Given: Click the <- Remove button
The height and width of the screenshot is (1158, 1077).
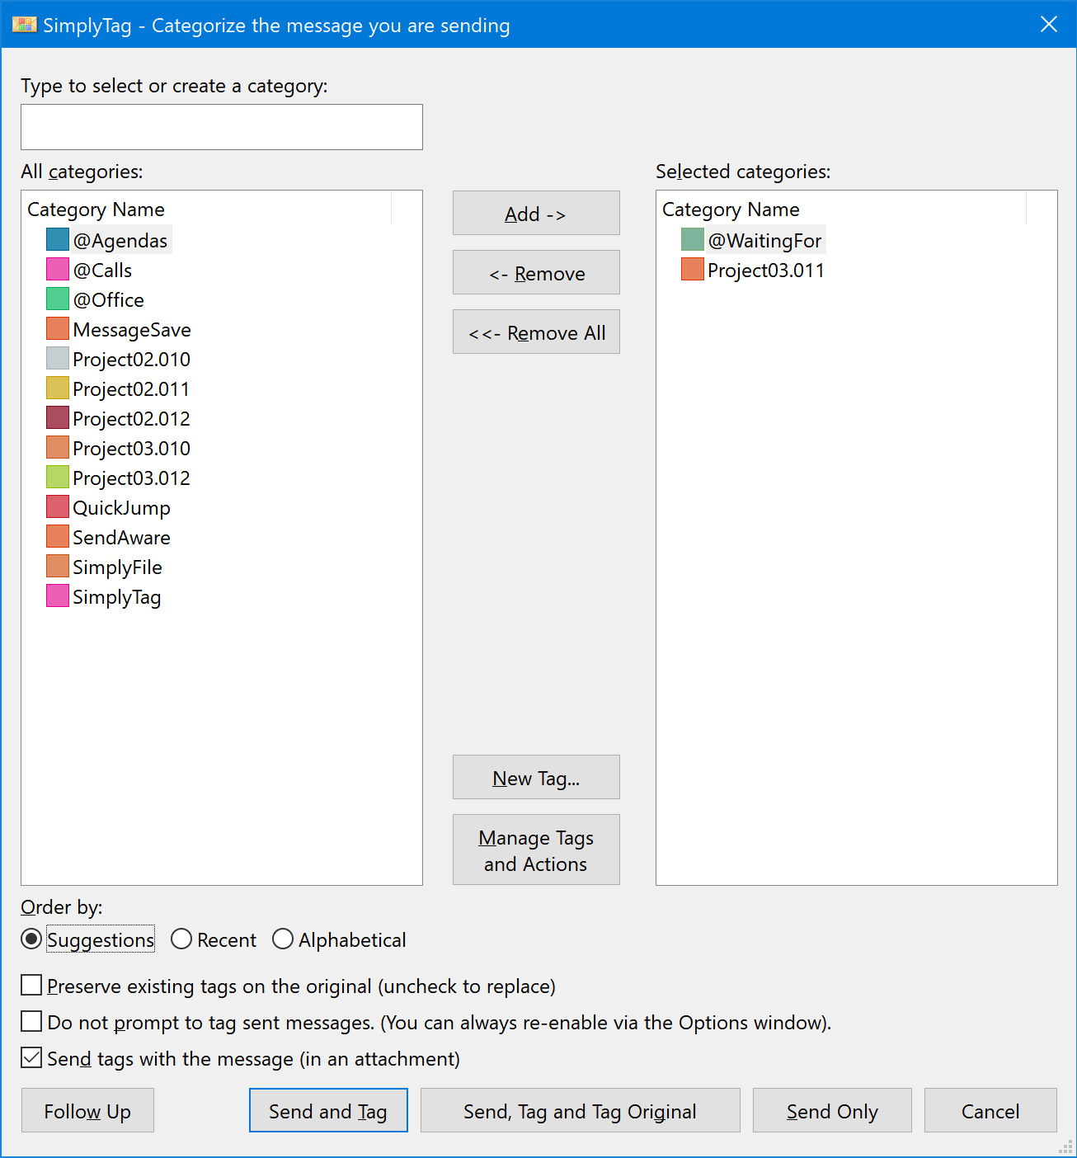Looking at the screenshot, I should 536,272.
